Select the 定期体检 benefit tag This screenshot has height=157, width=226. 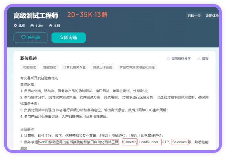[212, 15]
